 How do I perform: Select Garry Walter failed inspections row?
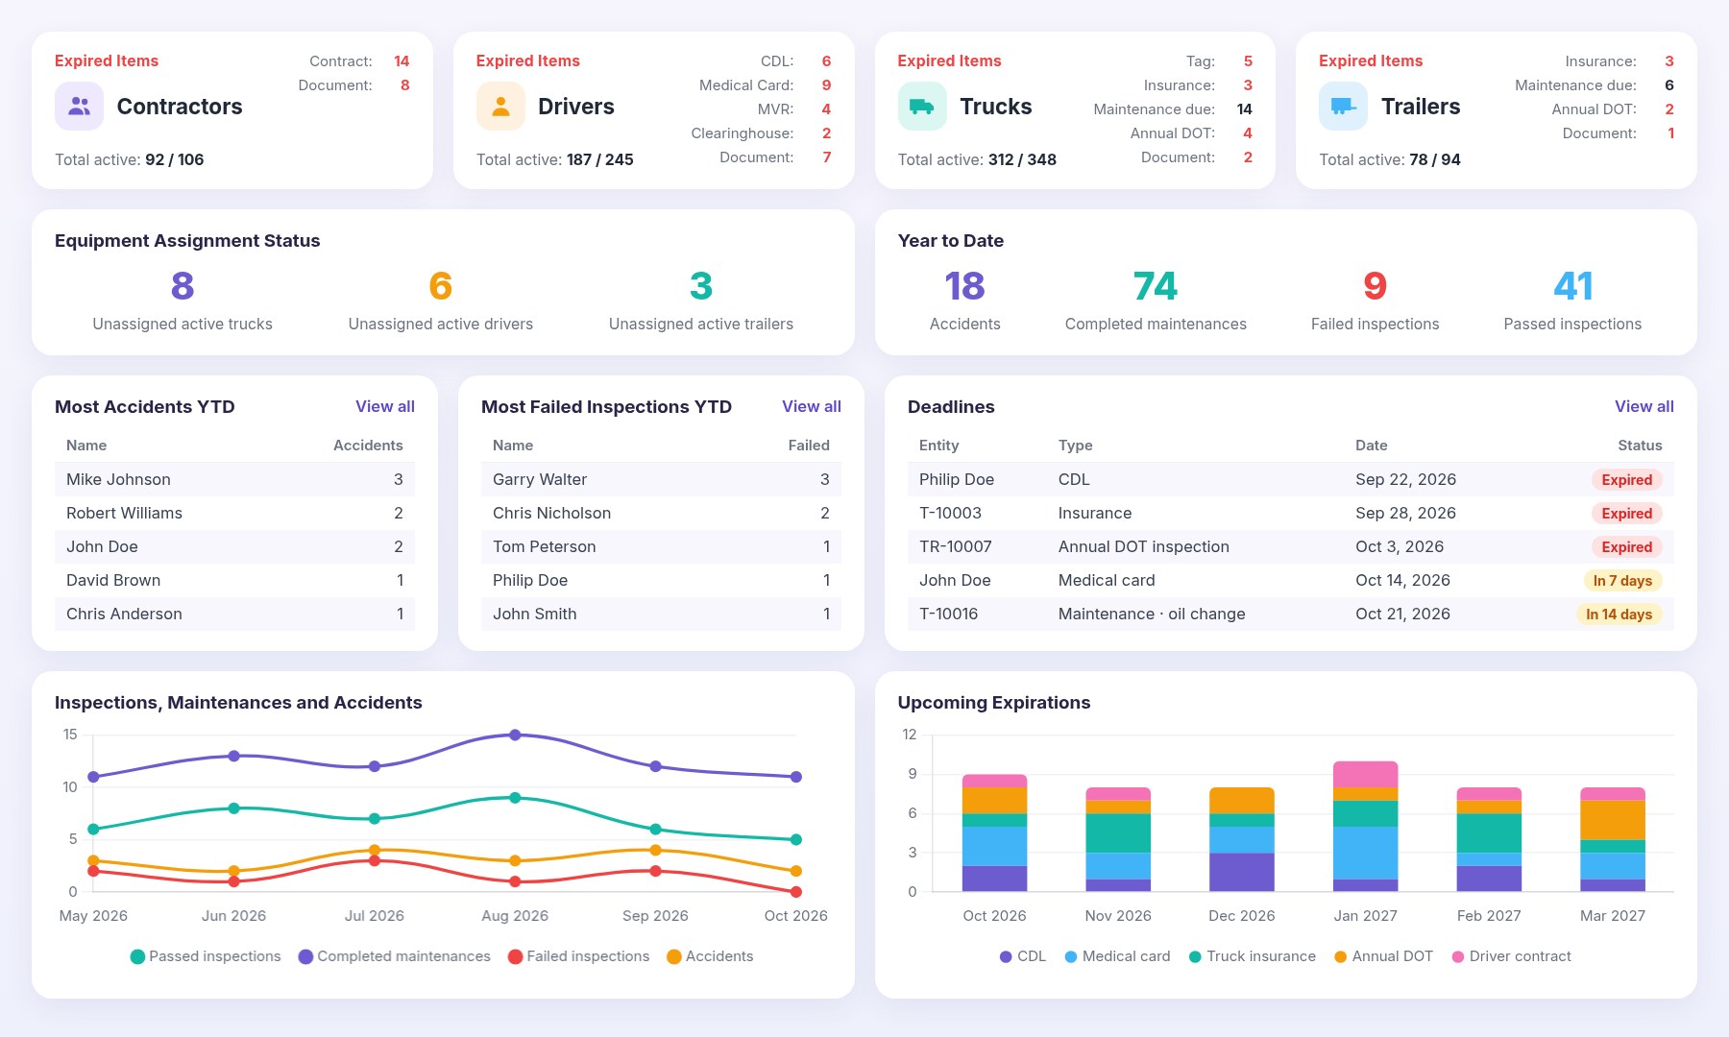661,479
